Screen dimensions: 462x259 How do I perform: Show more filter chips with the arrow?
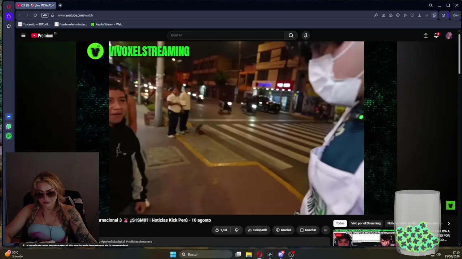(x=449, y=223)
